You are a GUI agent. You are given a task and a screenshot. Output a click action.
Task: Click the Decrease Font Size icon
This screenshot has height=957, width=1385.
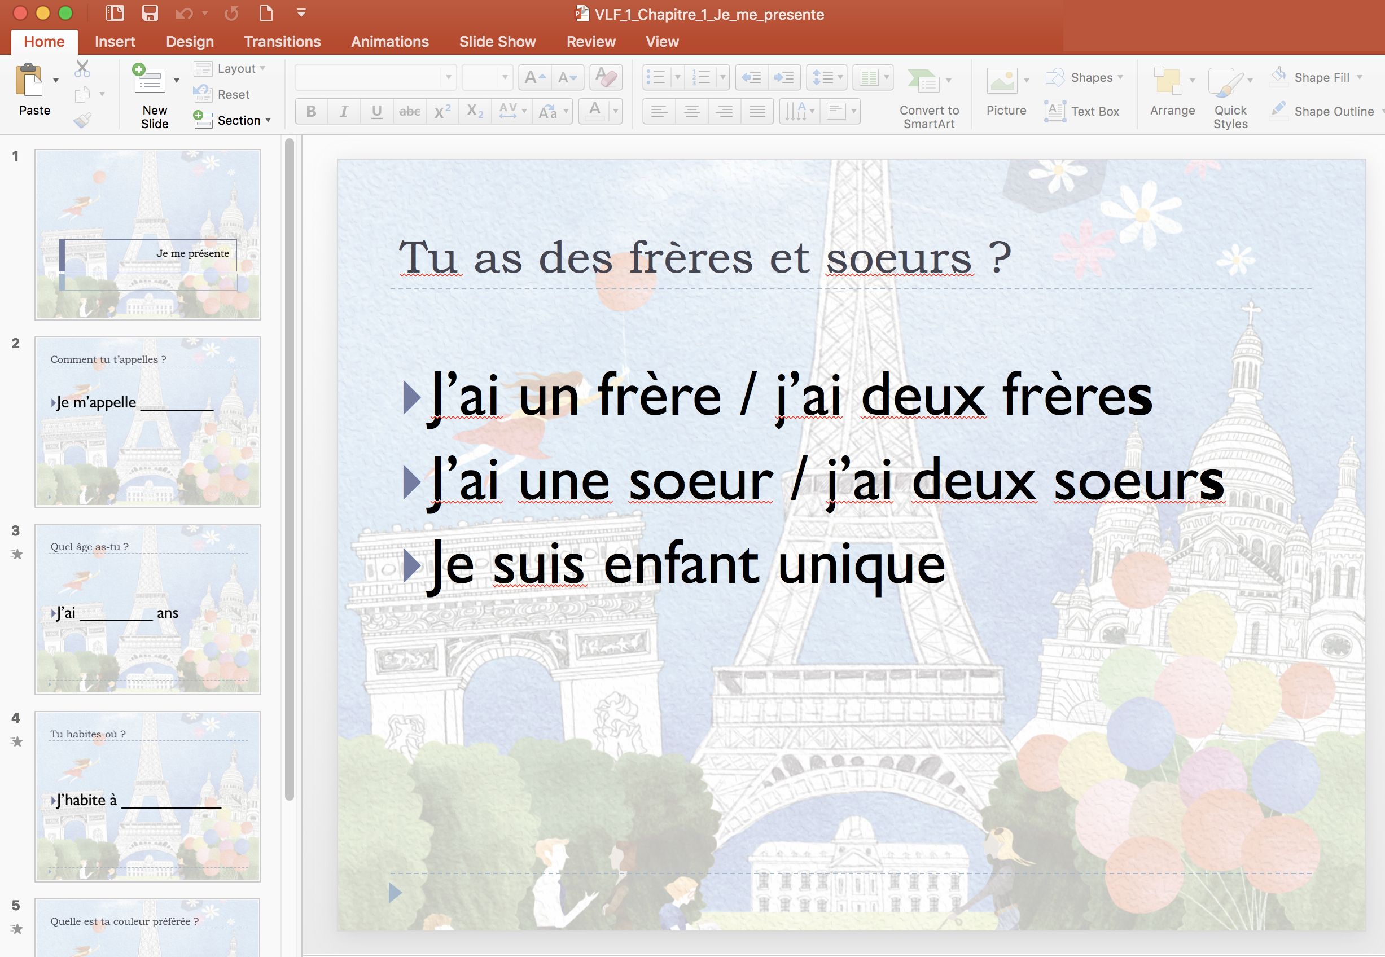click(x=567, y=77)
